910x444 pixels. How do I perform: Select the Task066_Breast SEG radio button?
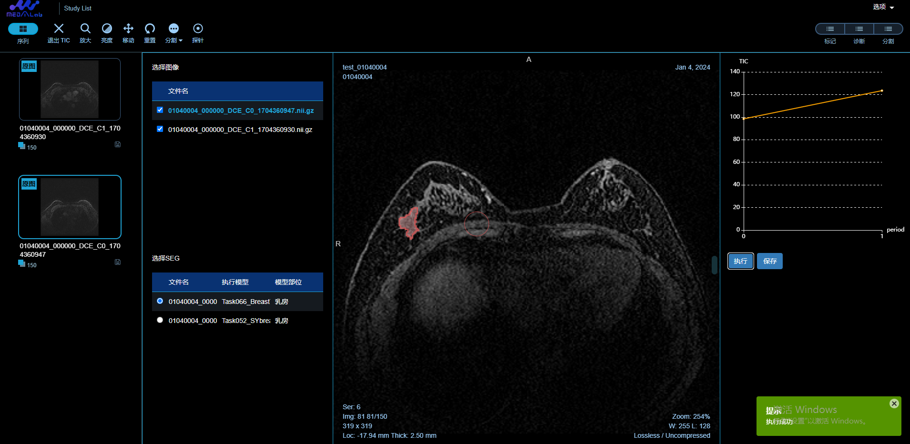click(x=160, y=301)
